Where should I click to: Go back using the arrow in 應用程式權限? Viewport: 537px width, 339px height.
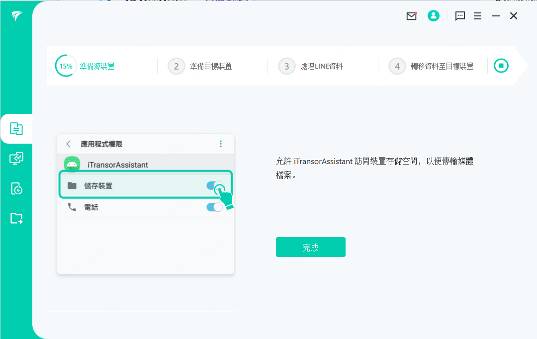(x=68, y=144)
